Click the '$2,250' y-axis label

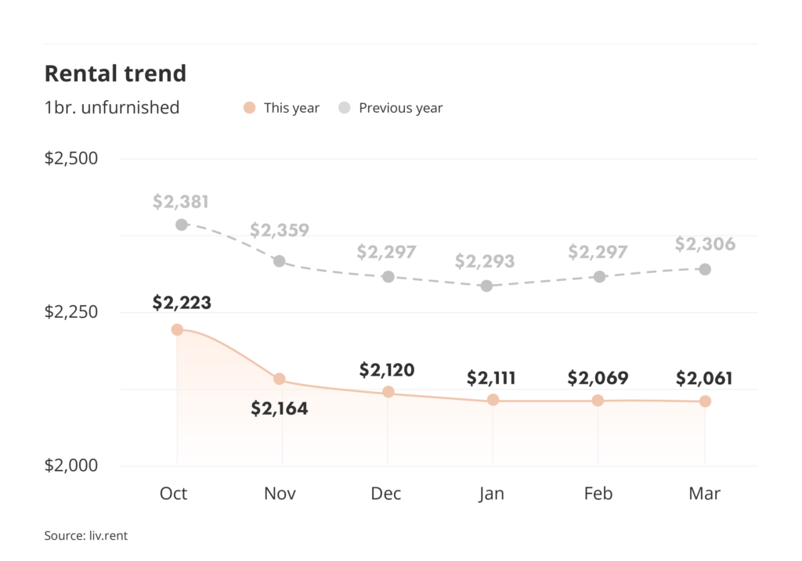click(71, 312)
